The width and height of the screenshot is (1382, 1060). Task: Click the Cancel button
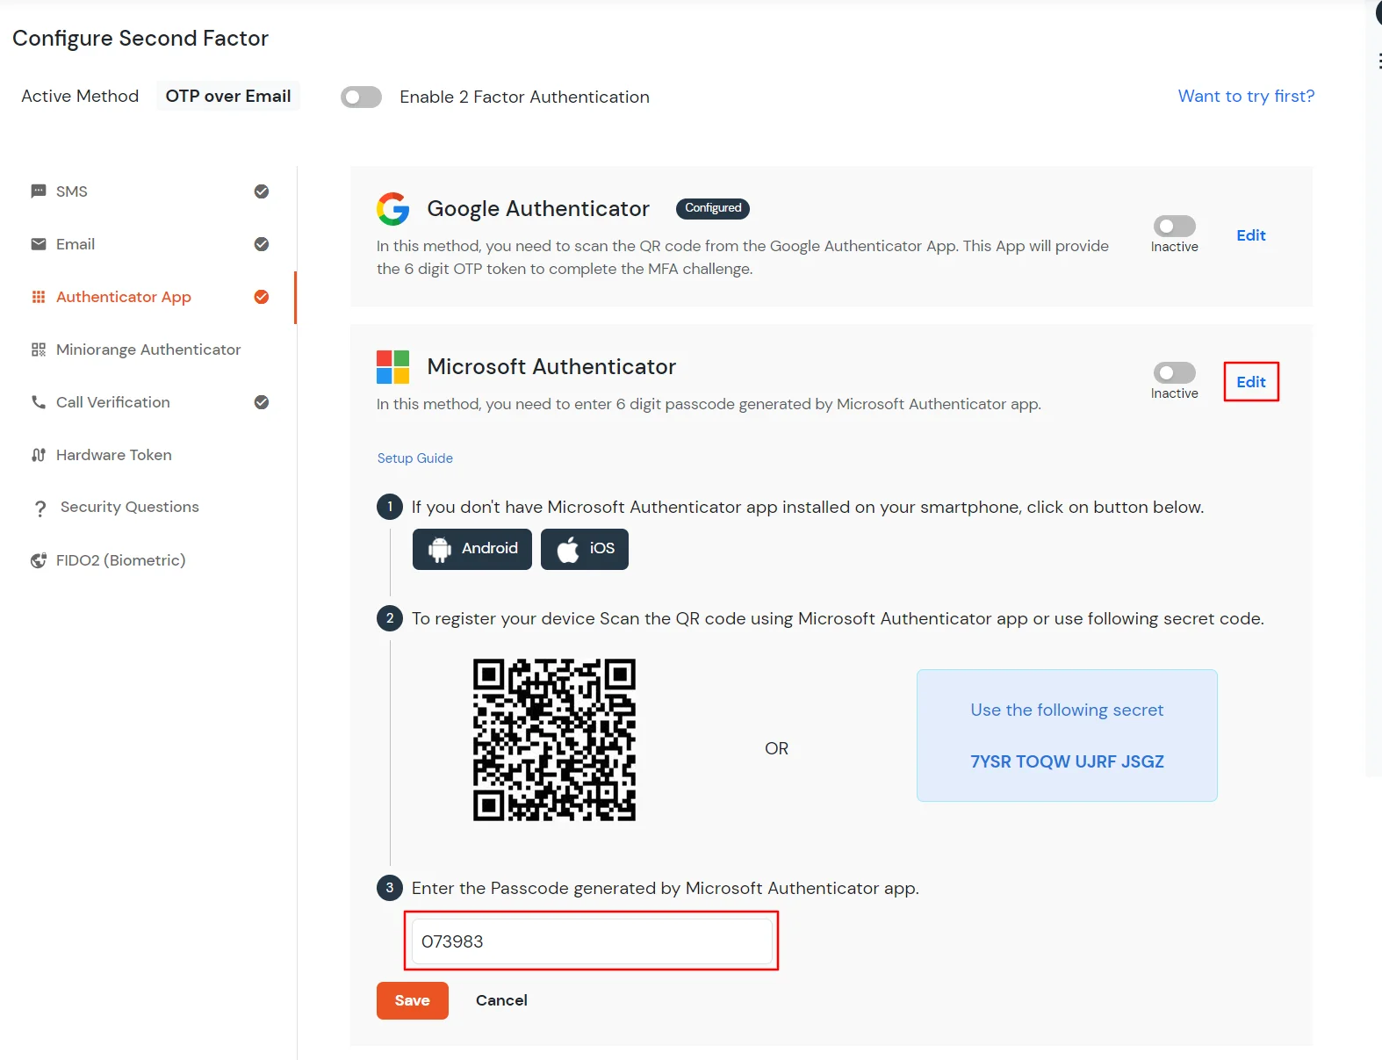[501, 1000]
